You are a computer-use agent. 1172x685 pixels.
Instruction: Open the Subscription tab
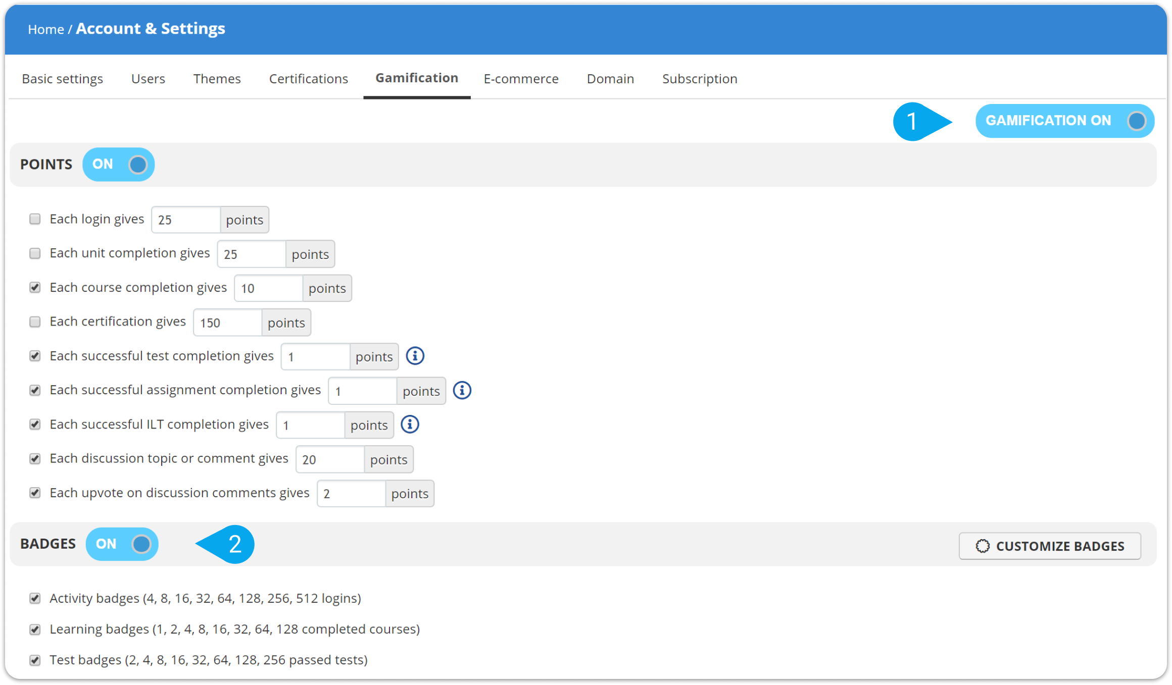click(700, 79)
